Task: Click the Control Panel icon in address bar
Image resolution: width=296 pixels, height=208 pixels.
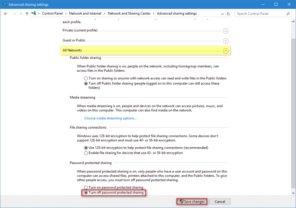Action: 34,13
